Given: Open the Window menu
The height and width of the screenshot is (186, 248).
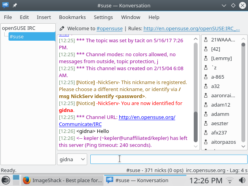Looking at the screenshot, I should [x=131, y=17].
